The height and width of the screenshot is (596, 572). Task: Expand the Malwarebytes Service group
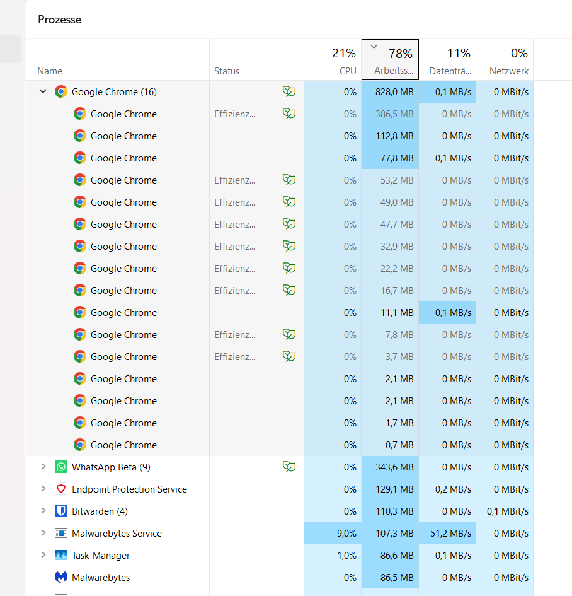(43, 533)
